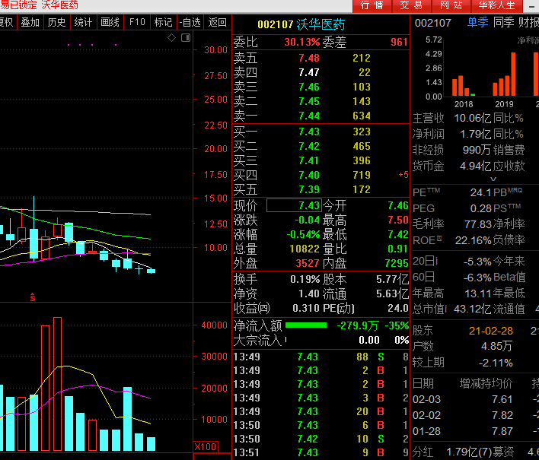The image size is (539, 460).
Task: Click the 01-28 holdings row
Action: [x=475, y=431]
